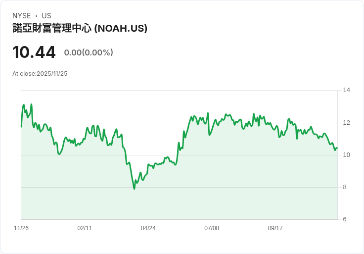Select the 09/17 date on x-axis
The width and height of the screenshot is (364, 254).
click(275, 228)
